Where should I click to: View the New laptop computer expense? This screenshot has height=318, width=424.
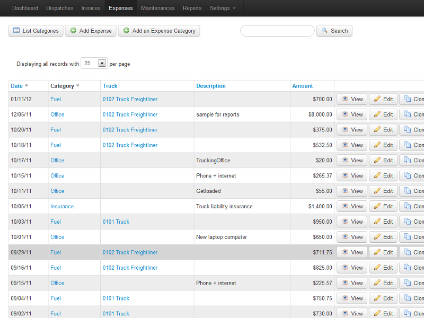[352, 237]
